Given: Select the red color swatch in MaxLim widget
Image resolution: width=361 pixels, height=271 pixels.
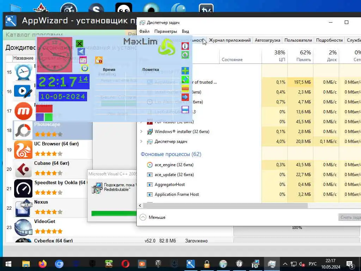Looking at the screenshot, I should click(x=44, y=109).
